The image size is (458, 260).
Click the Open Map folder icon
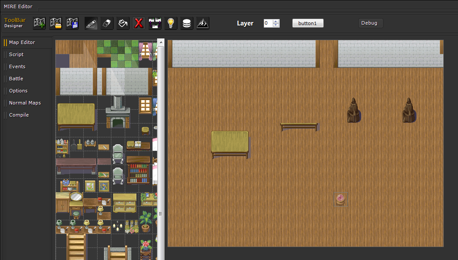point(56,23)
